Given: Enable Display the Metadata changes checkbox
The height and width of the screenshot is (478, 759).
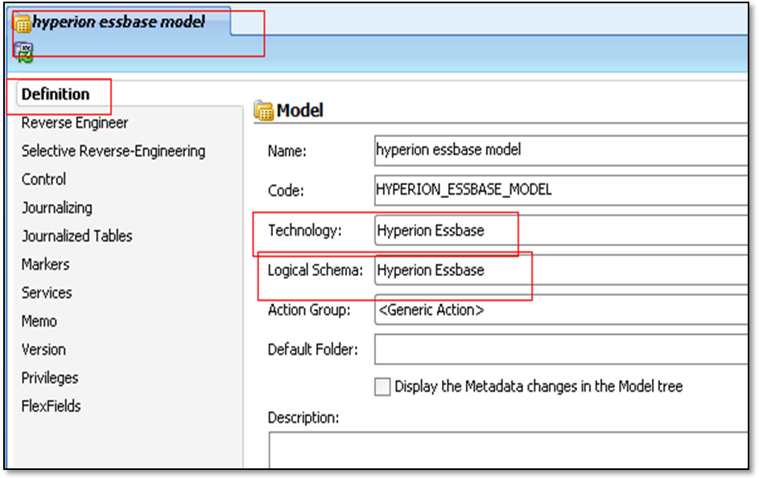Looking at the screenshot, I should [382, 387].
